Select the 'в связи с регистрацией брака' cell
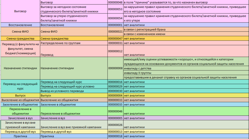Viewport: 249px width, 139px height. [x=186, y=29]
